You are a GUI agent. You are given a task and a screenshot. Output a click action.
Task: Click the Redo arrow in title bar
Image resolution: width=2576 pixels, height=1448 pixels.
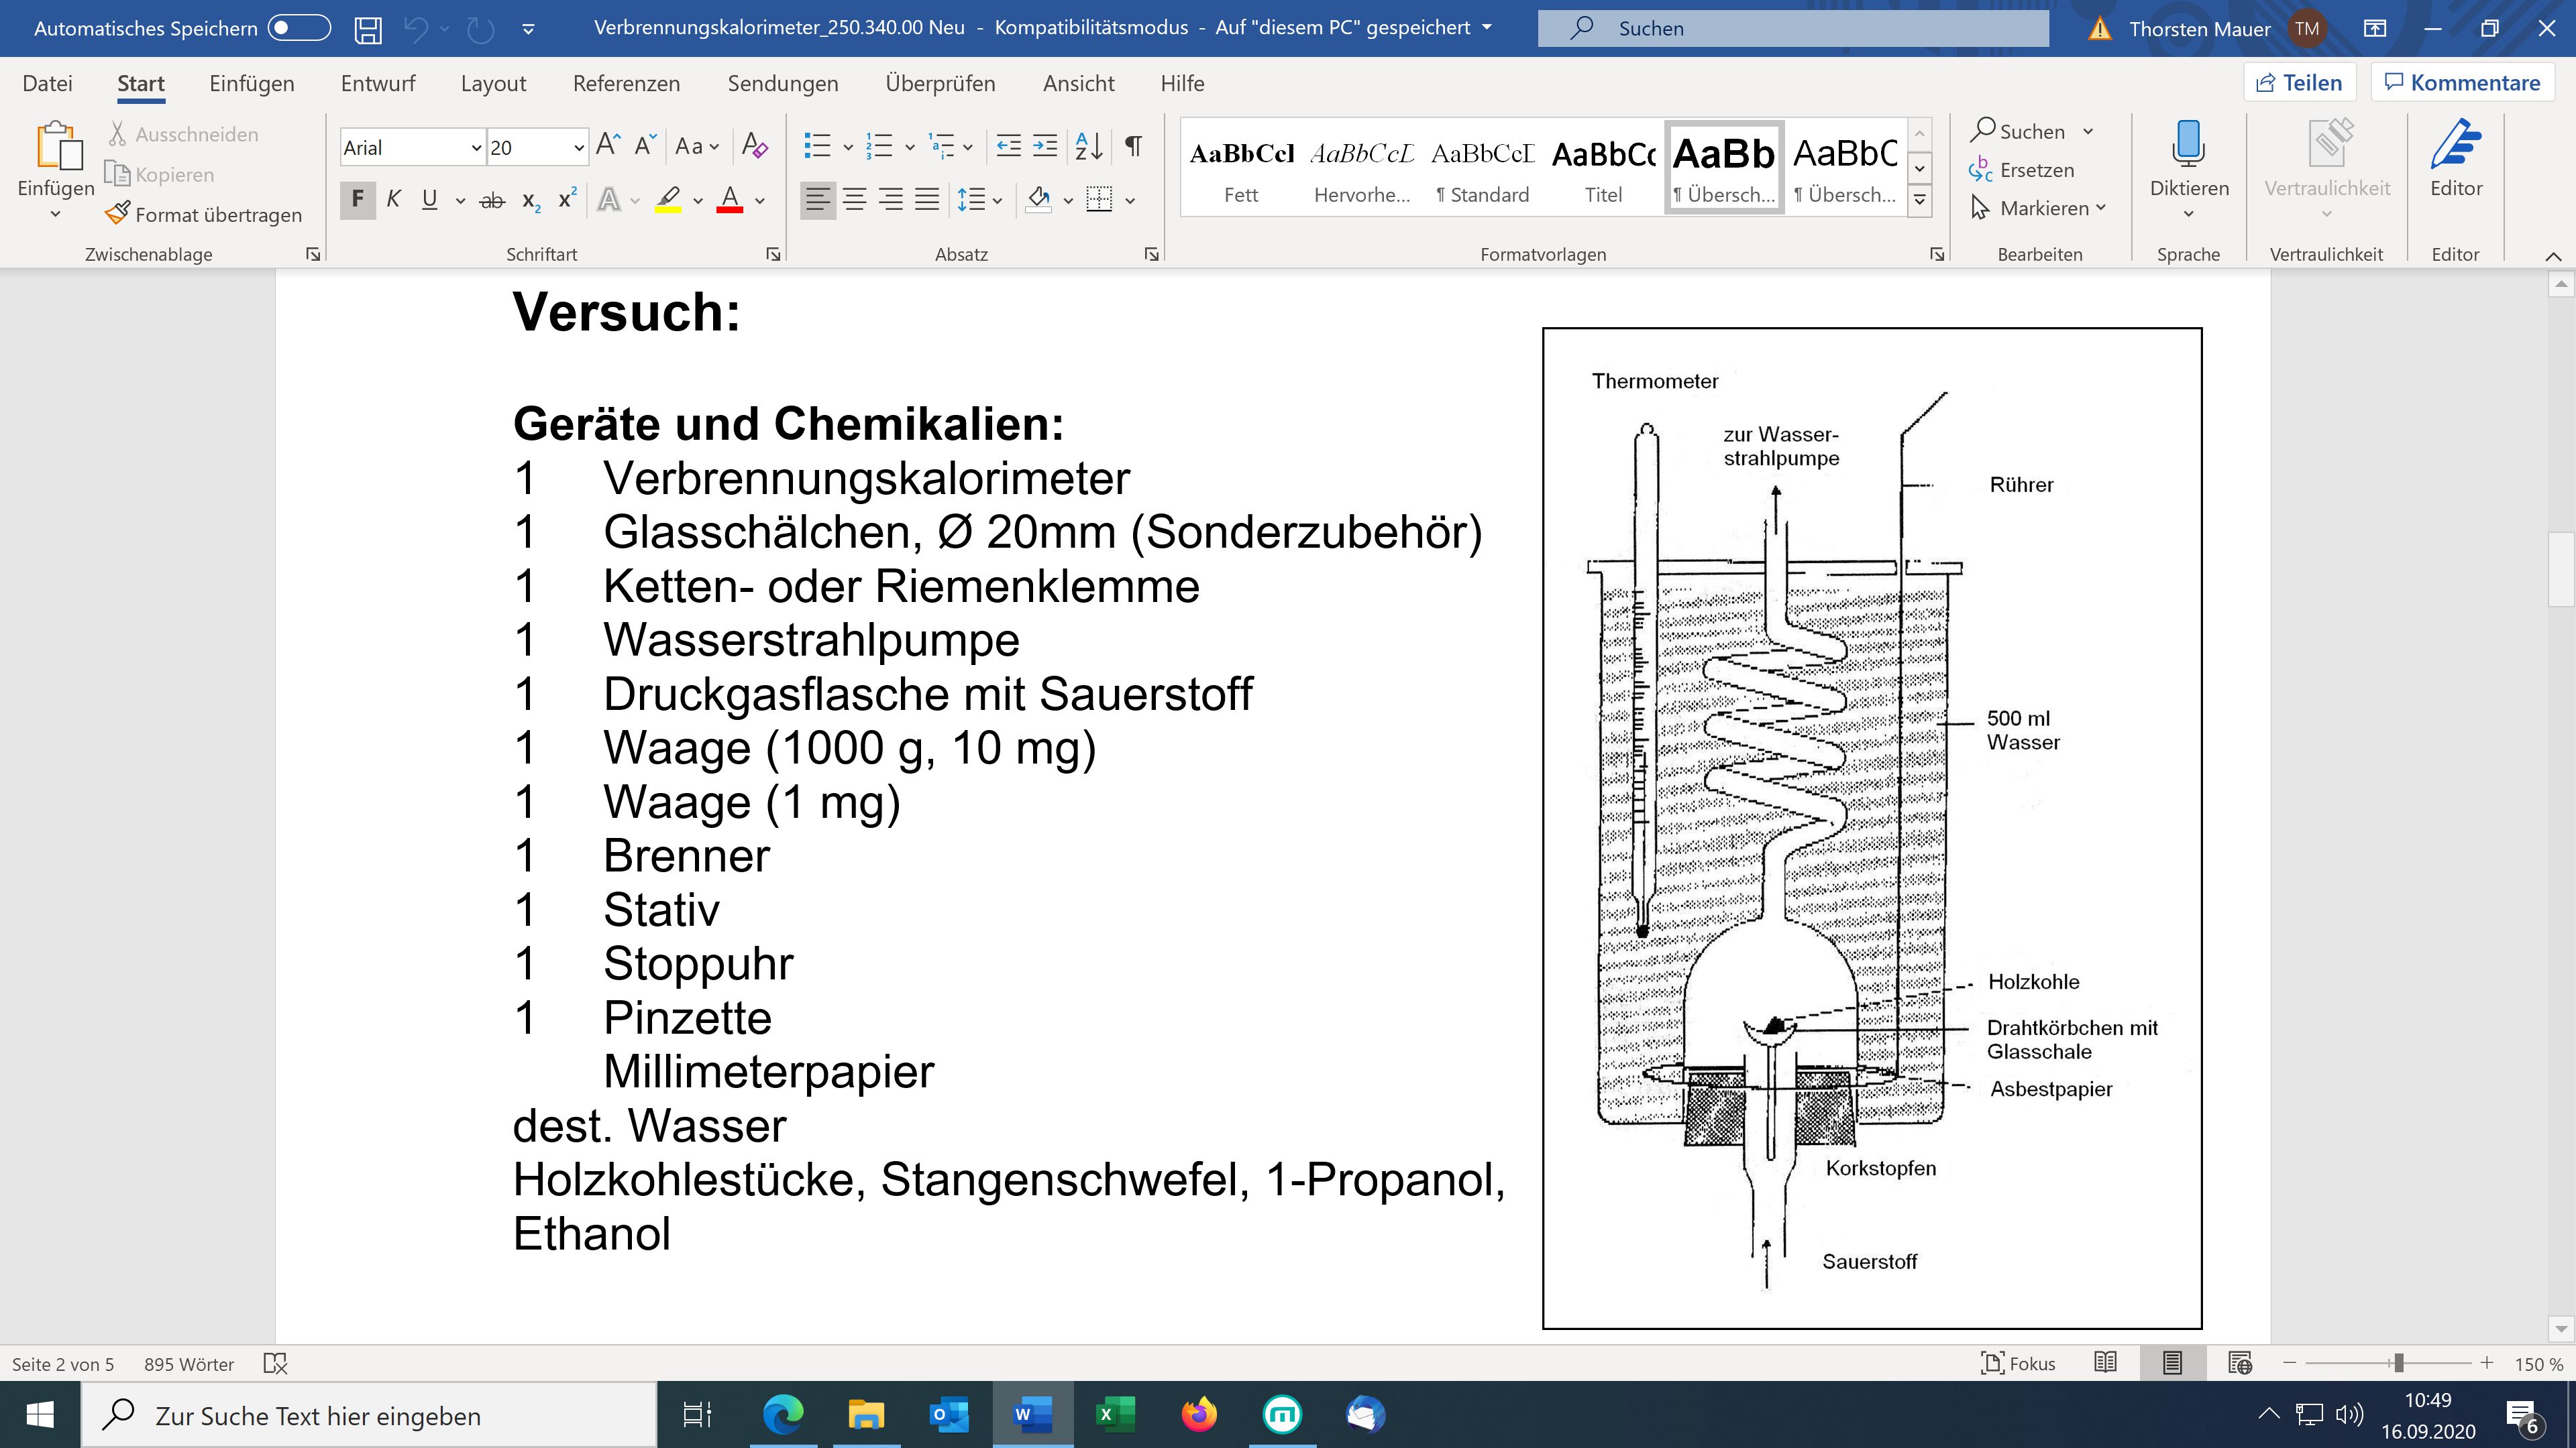pyautogui.click(x=481, y=29)
